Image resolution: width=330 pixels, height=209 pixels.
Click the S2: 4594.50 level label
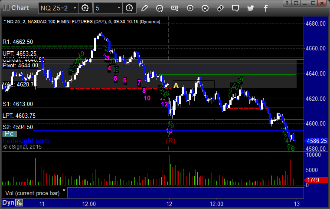click(x=18, y=127)
